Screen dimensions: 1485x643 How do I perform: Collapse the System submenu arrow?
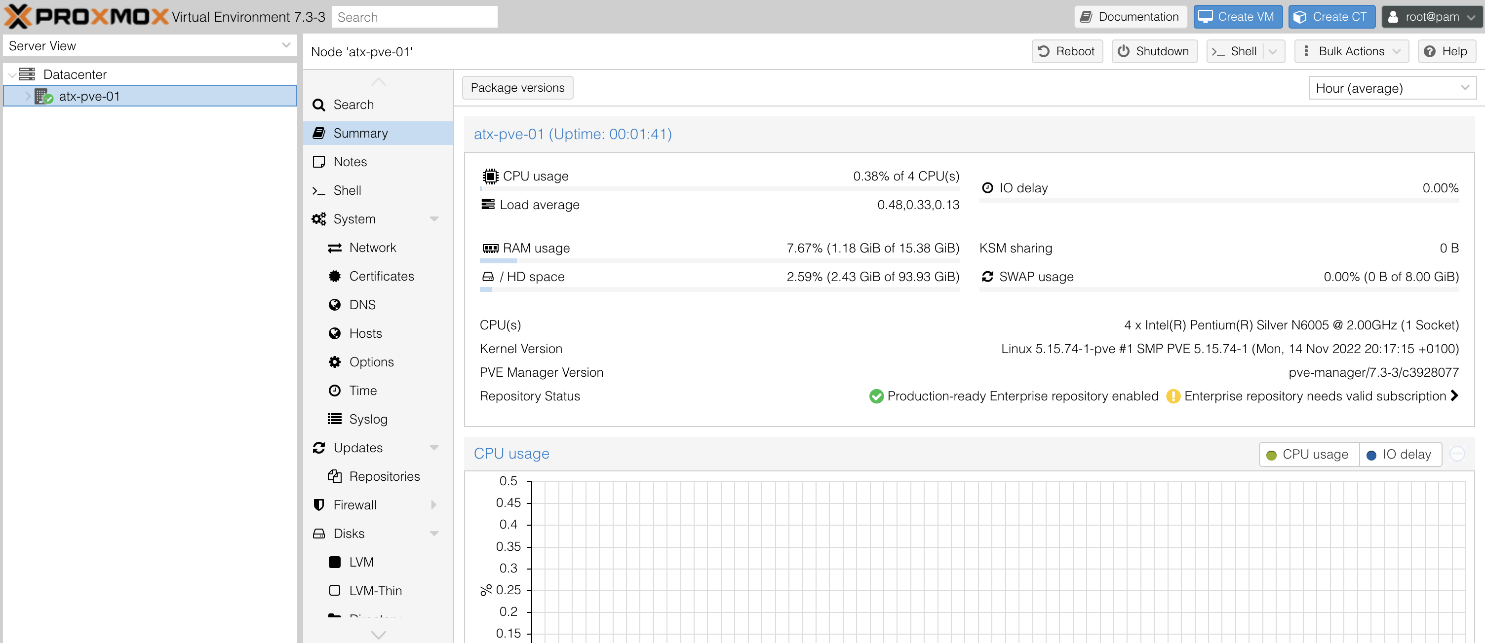pos(434,219)
